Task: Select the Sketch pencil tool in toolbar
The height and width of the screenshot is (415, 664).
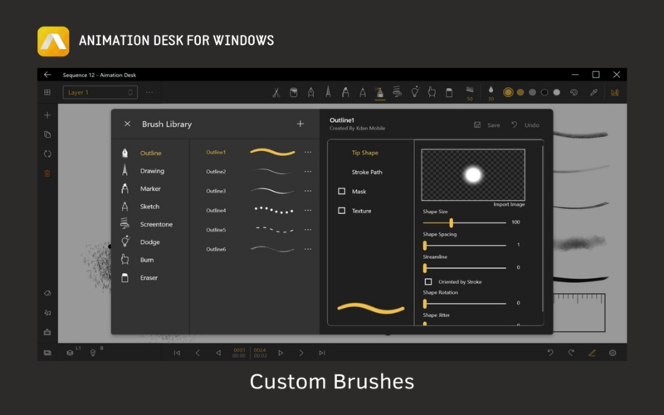Action: [x=363, y=92]
